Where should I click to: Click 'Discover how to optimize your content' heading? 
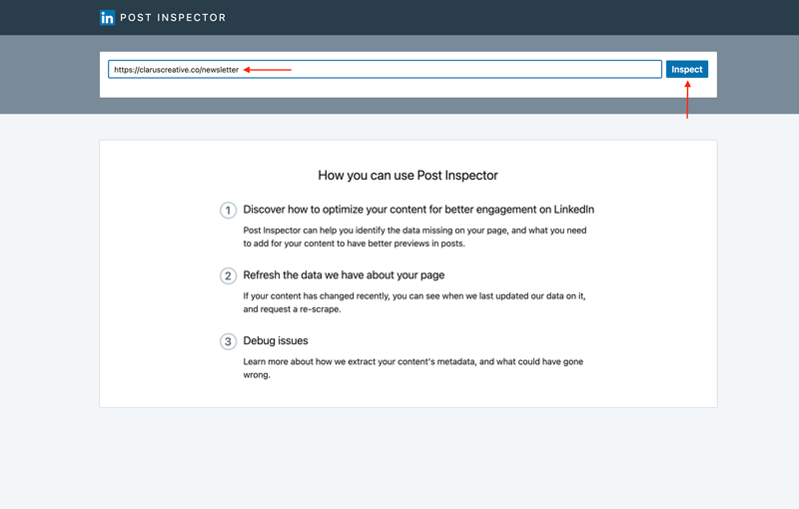tap(418, 210)
